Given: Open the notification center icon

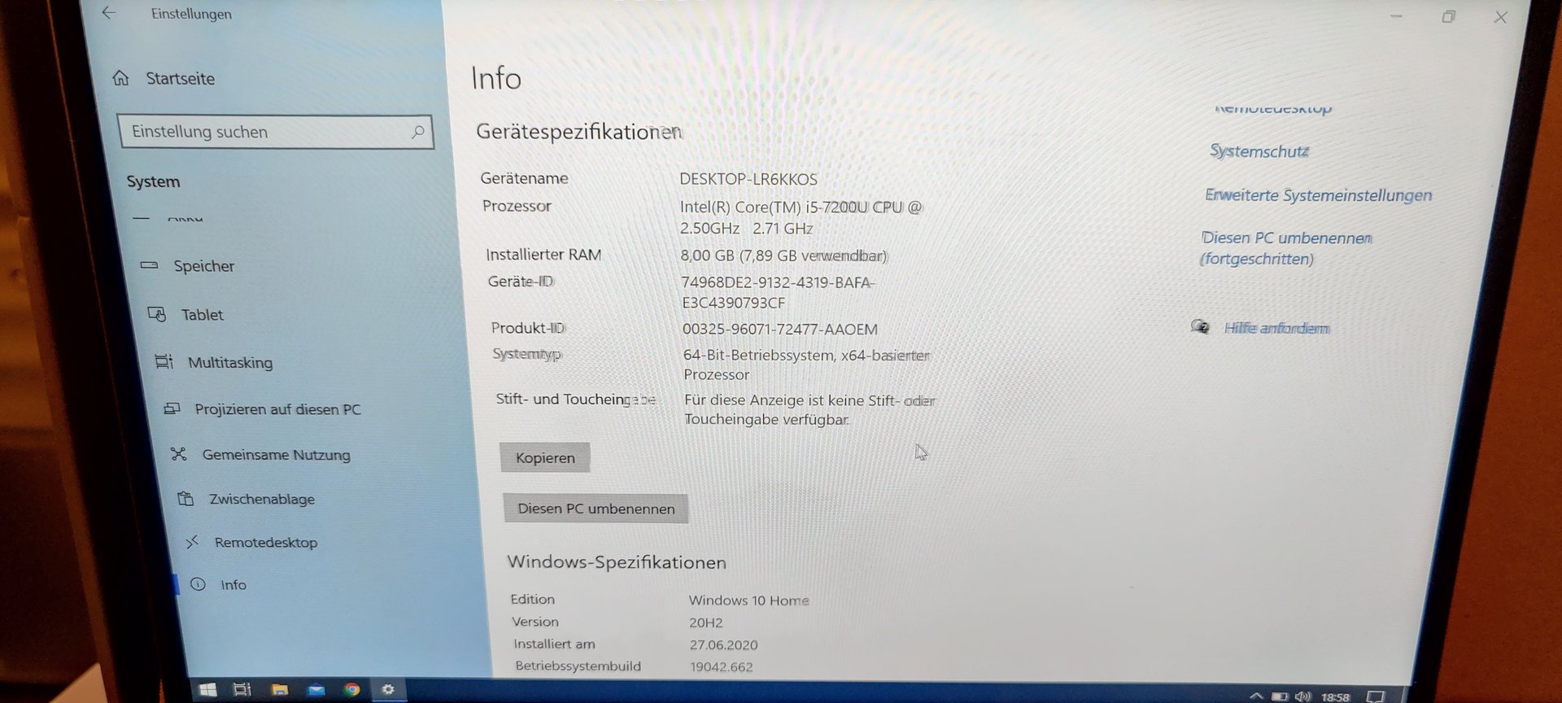Looking at the screenshot, I should coord(1375,696).
